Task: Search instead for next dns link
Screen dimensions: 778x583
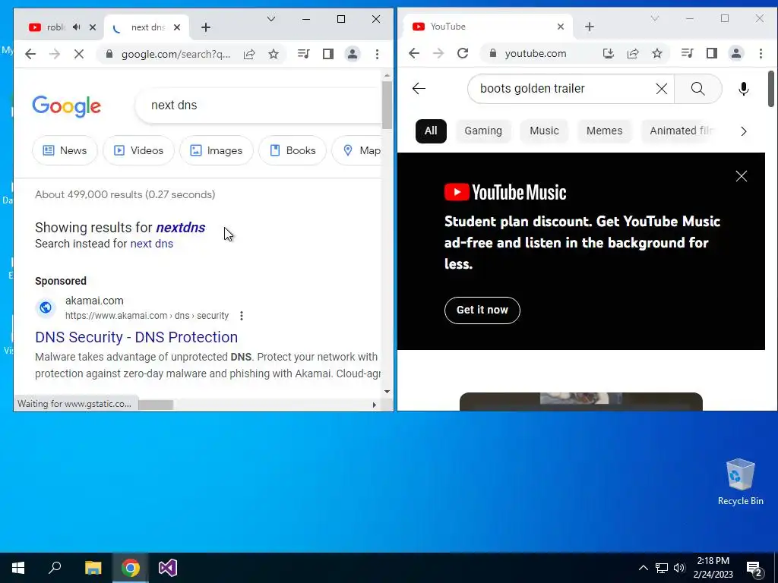Action: point(151,244)
